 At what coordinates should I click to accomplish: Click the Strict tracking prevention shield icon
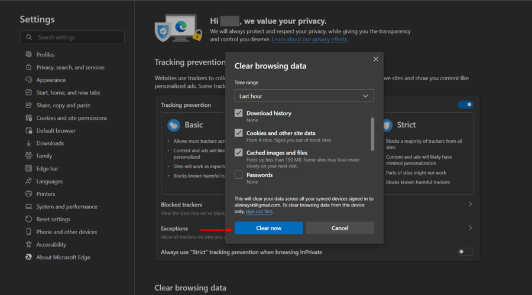point(388,125)
